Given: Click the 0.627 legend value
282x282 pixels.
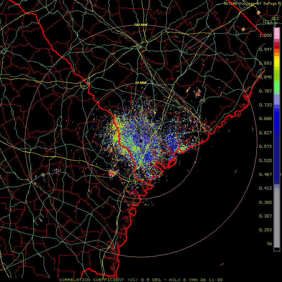Looking at the screenshot, I should tap(265, 133).
